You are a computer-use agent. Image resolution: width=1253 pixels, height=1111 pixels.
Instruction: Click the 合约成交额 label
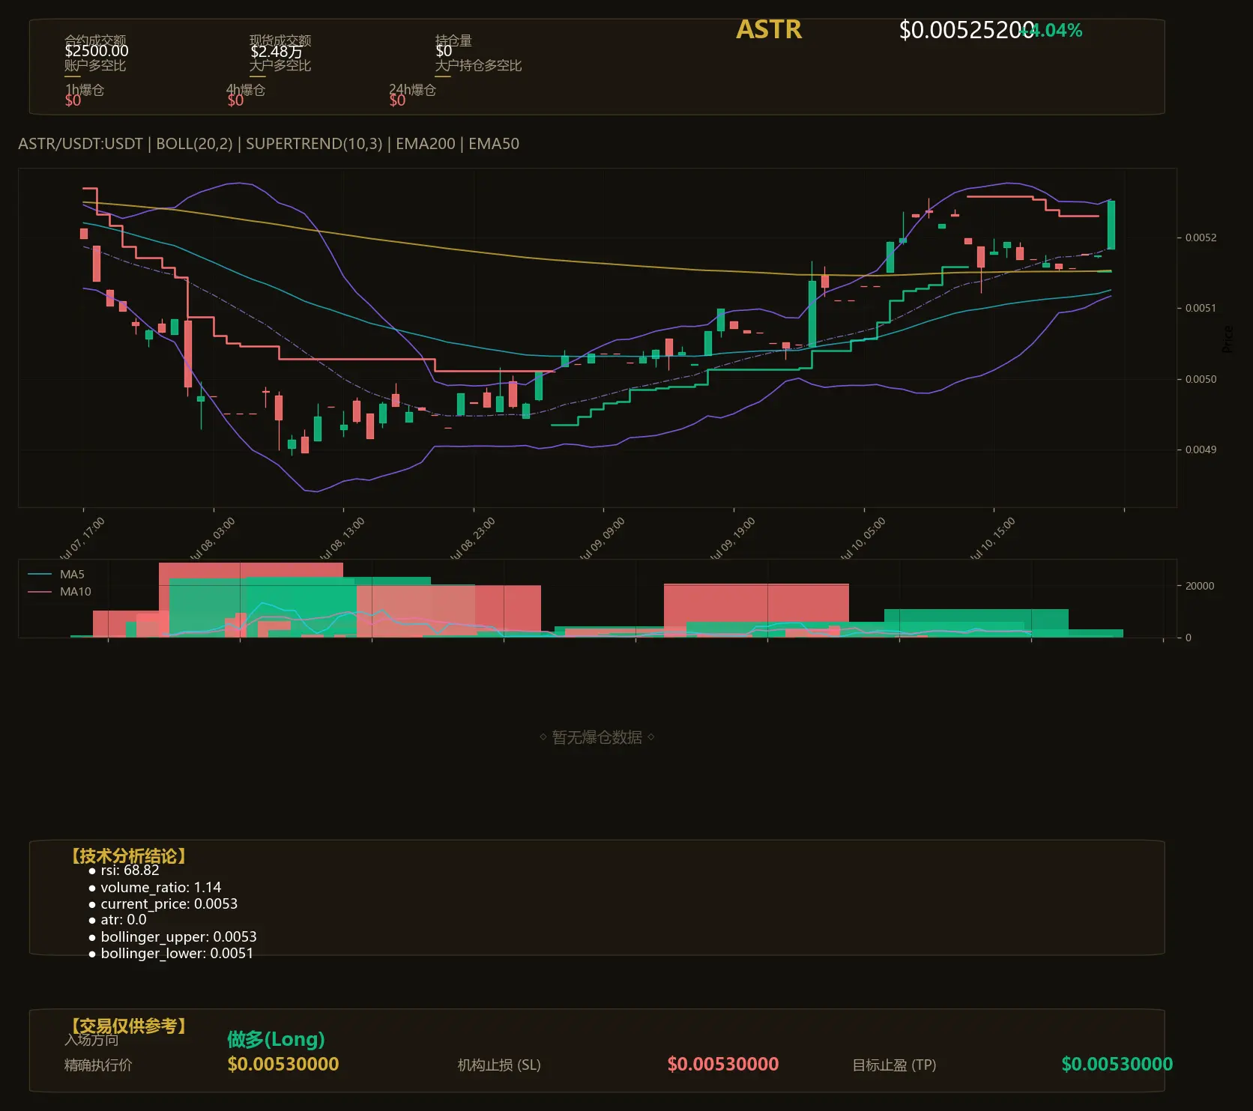point(95,40)
